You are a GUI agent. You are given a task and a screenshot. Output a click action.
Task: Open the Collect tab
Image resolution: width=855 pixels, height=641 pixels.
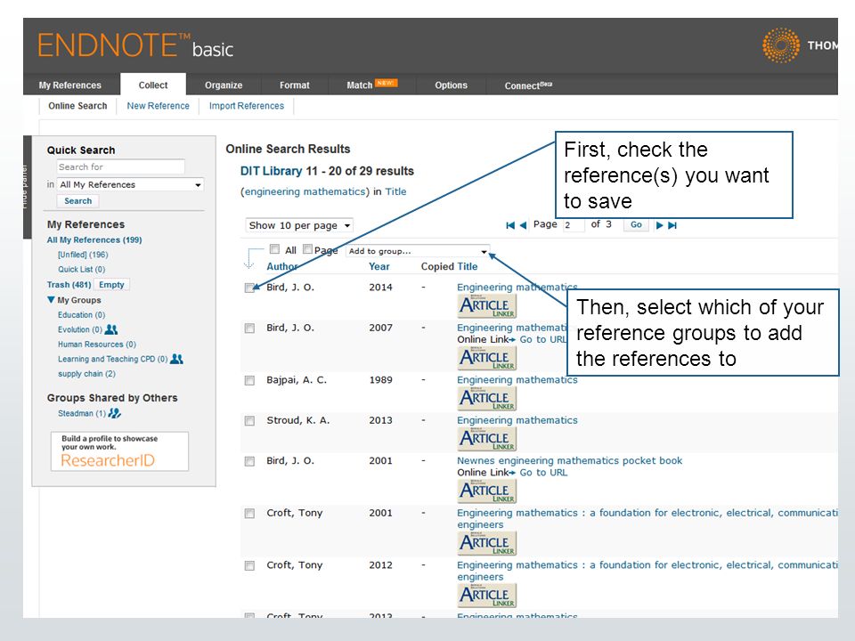153,85
